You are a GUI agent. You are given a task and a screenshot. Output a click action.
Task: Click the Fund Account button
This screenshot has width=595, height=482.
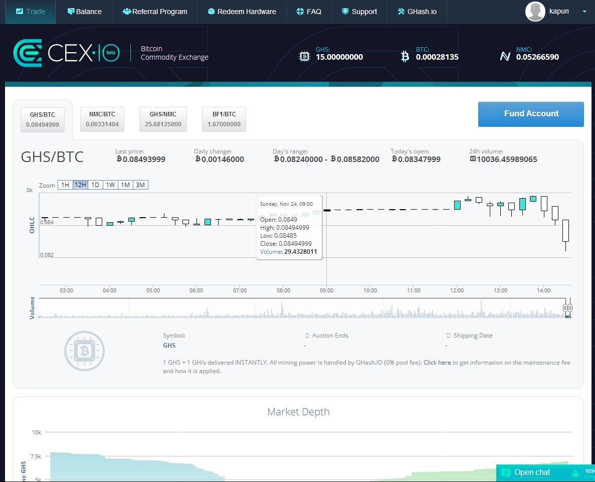[530, 114]
